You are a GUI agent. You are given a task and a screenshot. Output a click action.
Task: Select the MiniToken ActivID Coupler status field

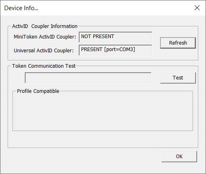[x=116, y=37]
